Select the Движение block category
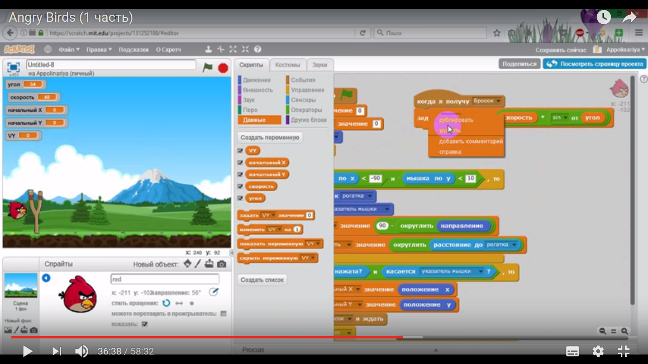 [257, 80]
